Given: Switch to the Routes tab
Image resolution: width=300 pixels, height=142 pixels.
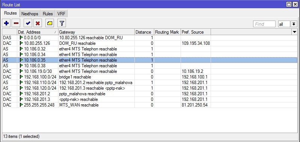Looking at the screenshot, I should [x=11, y=13].
